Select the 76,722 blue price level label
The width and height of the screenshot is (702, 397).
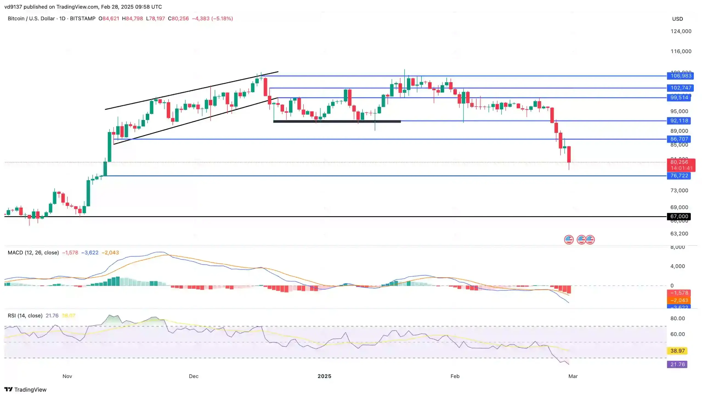pyautogui.click(x=679, y=176)
